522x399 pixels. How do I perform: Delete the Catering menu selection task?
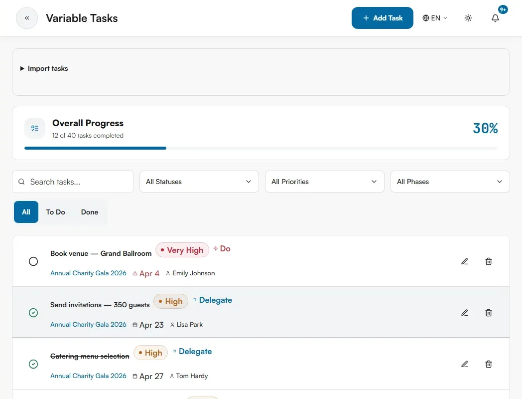[488, 364]
